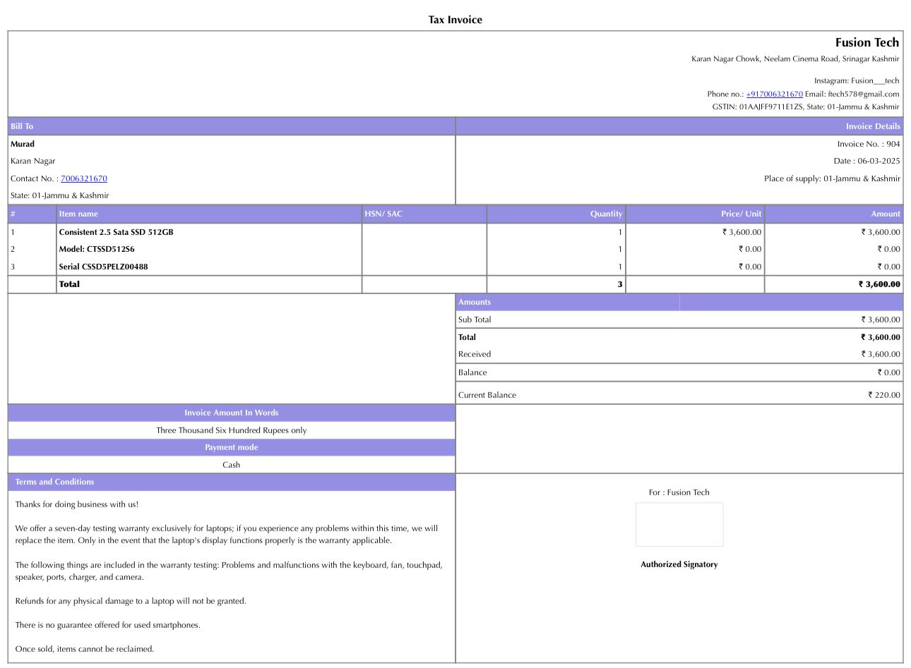Click the Amounts section header

[x=475, y=302]
